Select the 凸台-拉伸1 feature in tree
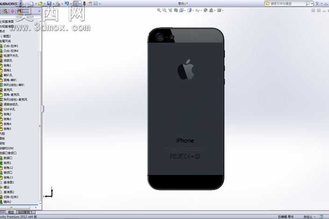Image resolution: width=329 pixels, height=219 pixels. coord(11,46)
